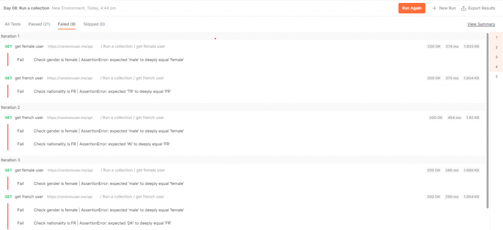Screen dimensions: 503x230
Task: Jump to iteration 3 in side navigator
Action: pyautogui.click(x=496, y=57)
